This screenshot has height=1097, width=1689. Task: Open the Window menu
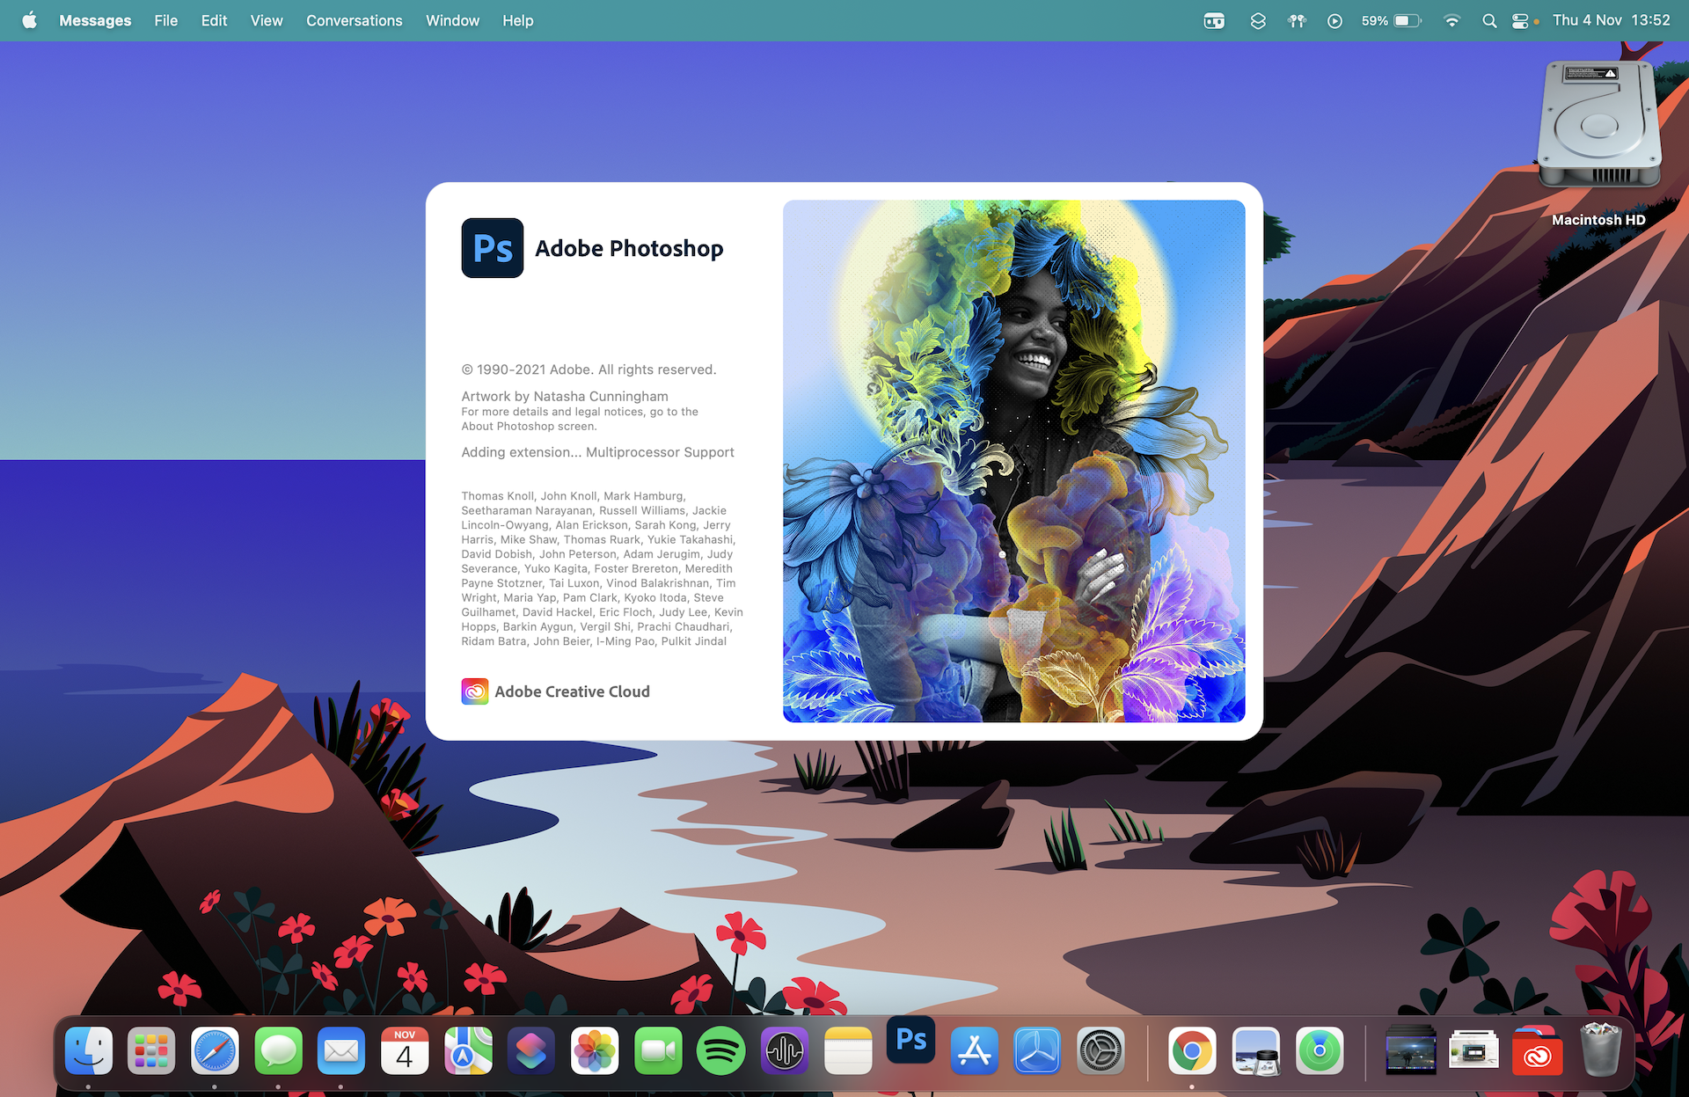coord(452,20)
